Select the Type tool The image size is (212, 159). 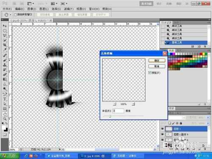(5, 99)
